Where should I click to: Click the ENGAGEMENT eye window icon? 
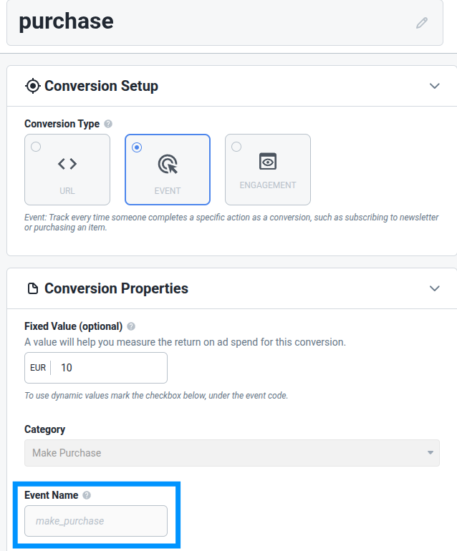(268, 161)
